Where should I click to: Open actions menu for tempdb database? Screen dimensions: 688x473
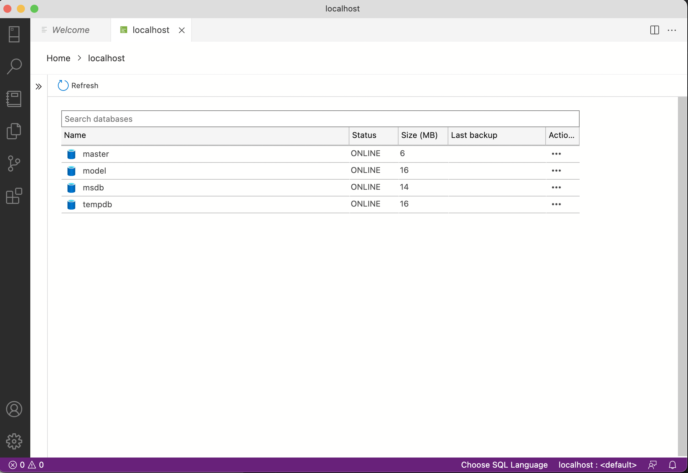pyautogui.click(x=556, y=204)
